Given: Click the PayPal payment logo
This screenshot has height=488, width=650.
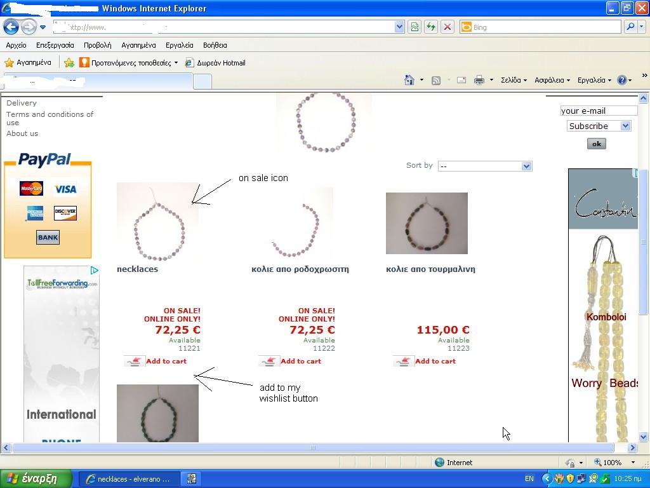Looking at the screenshot, I should pyautogui.click(x=44, y=159).
